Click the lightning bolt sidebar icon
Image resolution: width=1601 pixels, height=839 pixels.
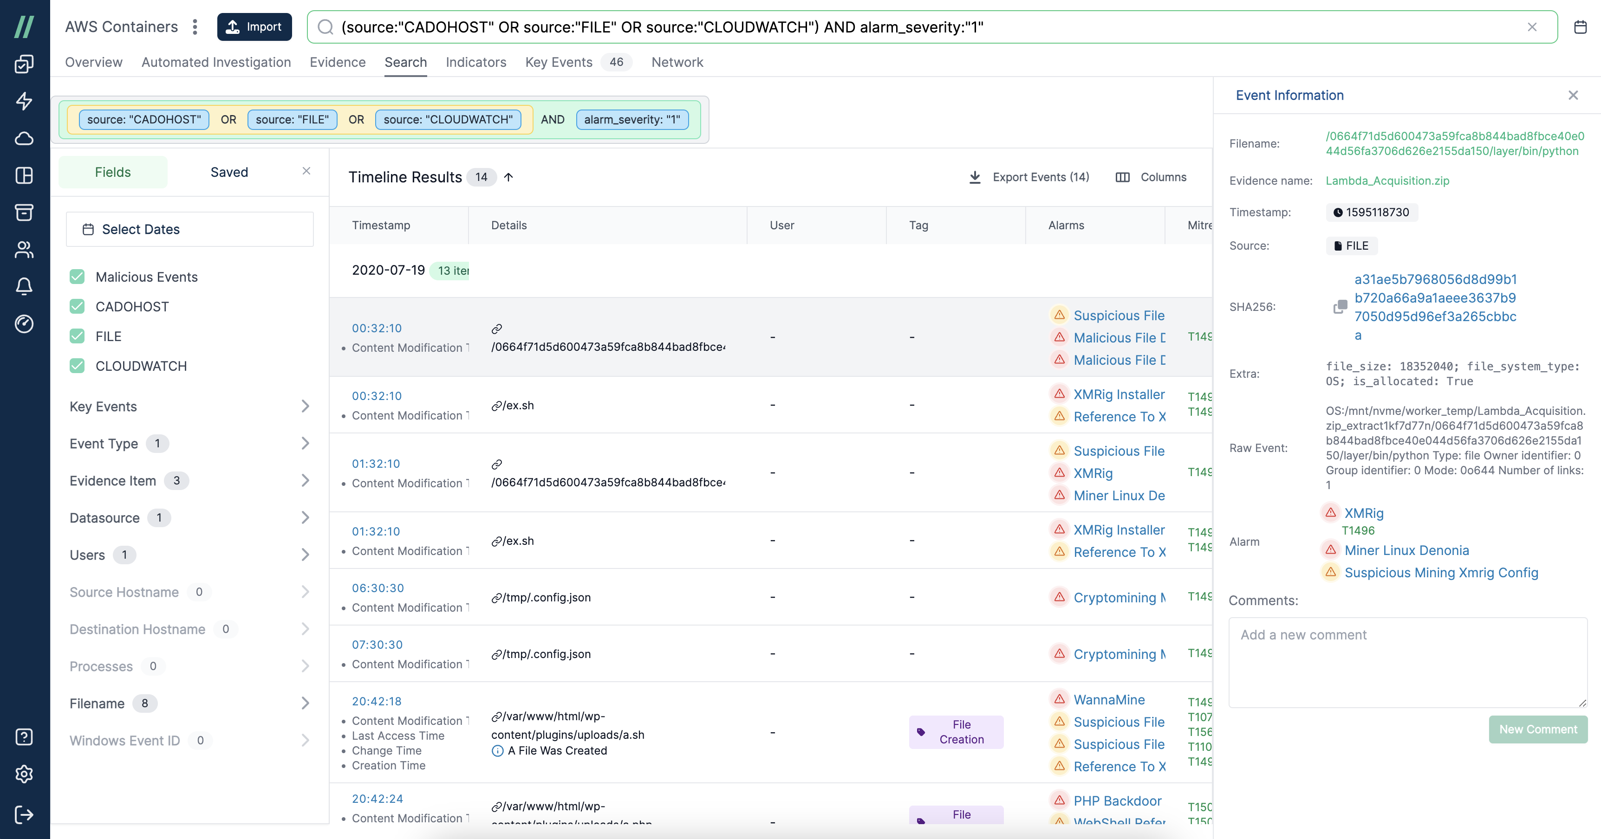pyautogui.click(x=24, y=101)
